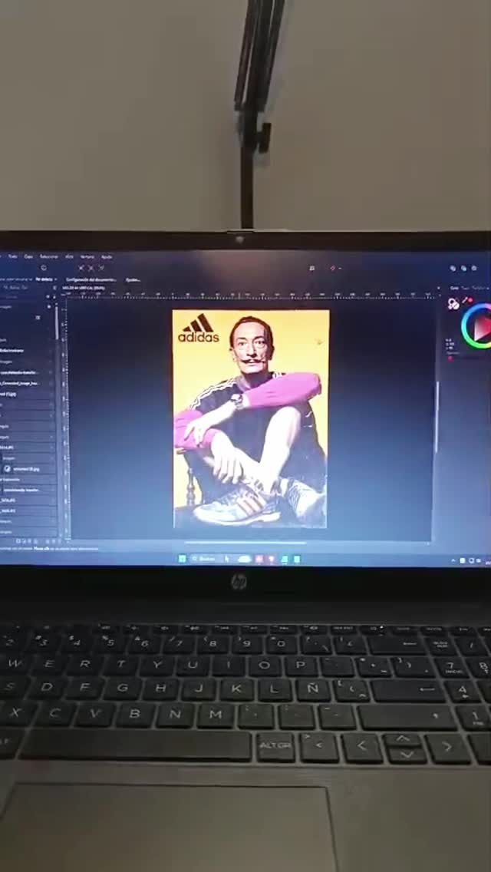This screenshot has height=872, width=491.
Task: Click the first of three adjacent toolbar icons
Action: 81,268
